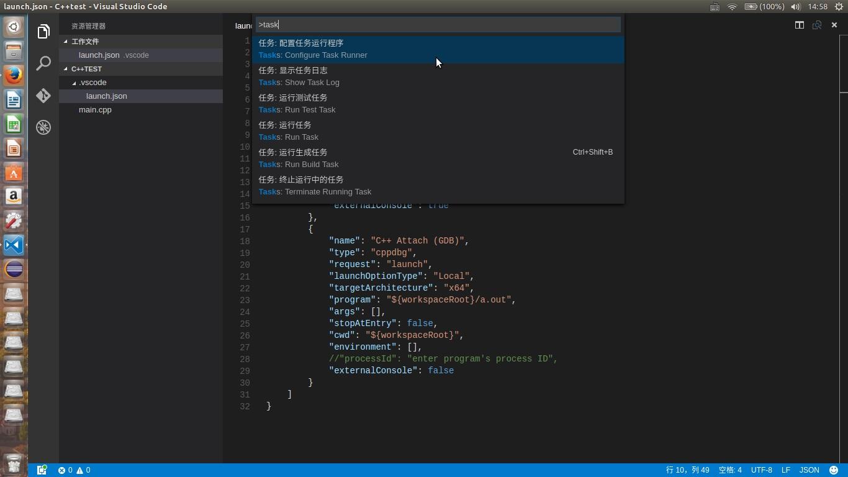
Task: Change the JSON language mode in status bar
Action: coord(809,470)
